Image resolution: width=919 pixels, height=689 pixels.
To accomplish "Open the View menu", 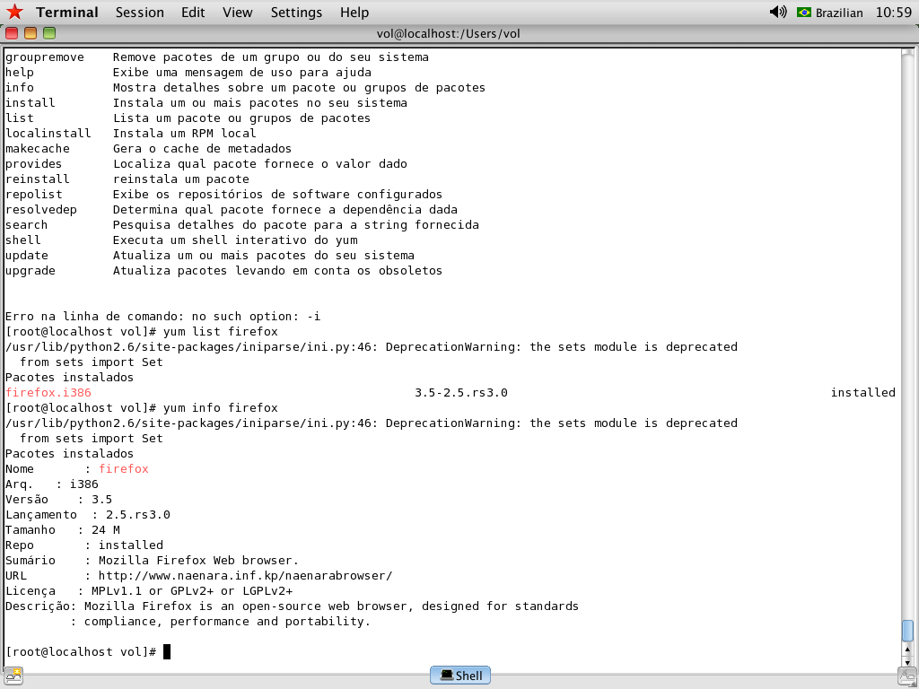I will [237, 13].
